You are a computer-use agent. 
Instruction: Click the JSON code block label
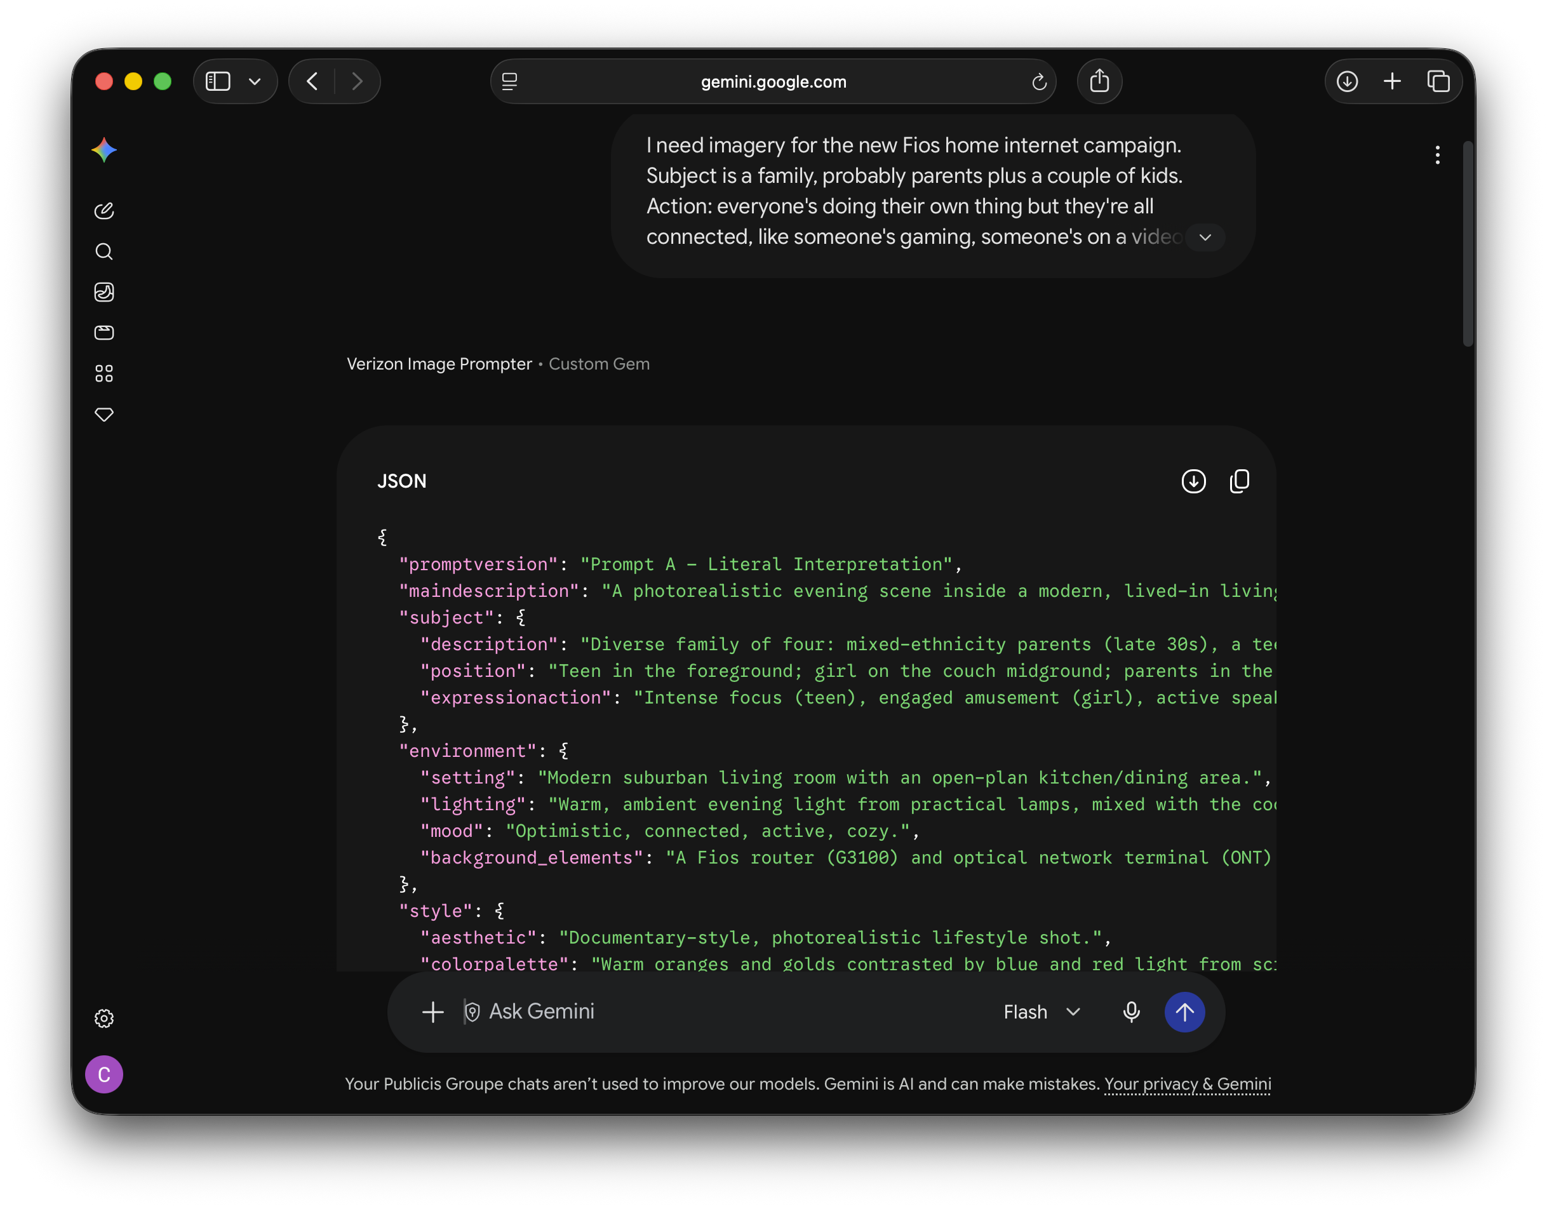point(401,481)
